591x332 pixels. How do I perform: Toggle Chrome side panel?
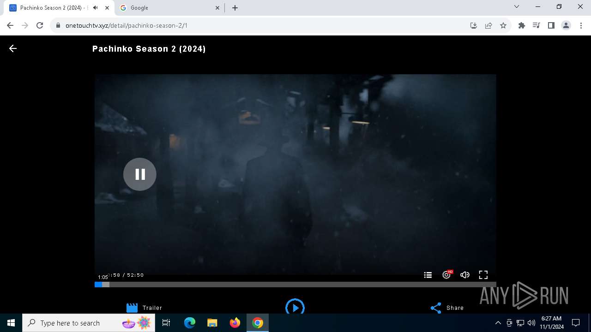coord(551,25)
